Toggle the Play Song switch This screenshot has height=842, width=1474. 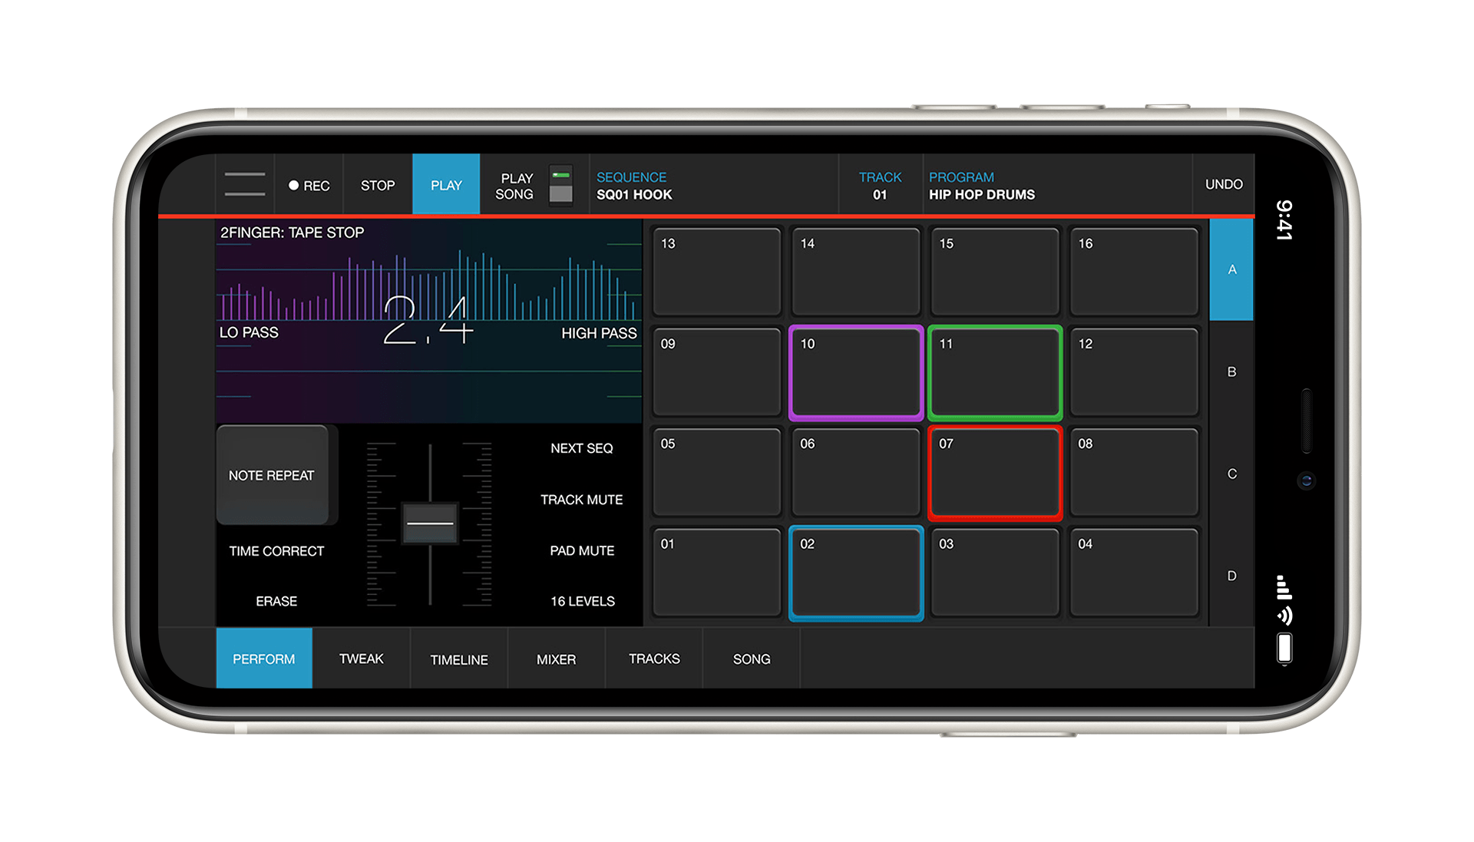pyautogui.click(x=561, y=185)
